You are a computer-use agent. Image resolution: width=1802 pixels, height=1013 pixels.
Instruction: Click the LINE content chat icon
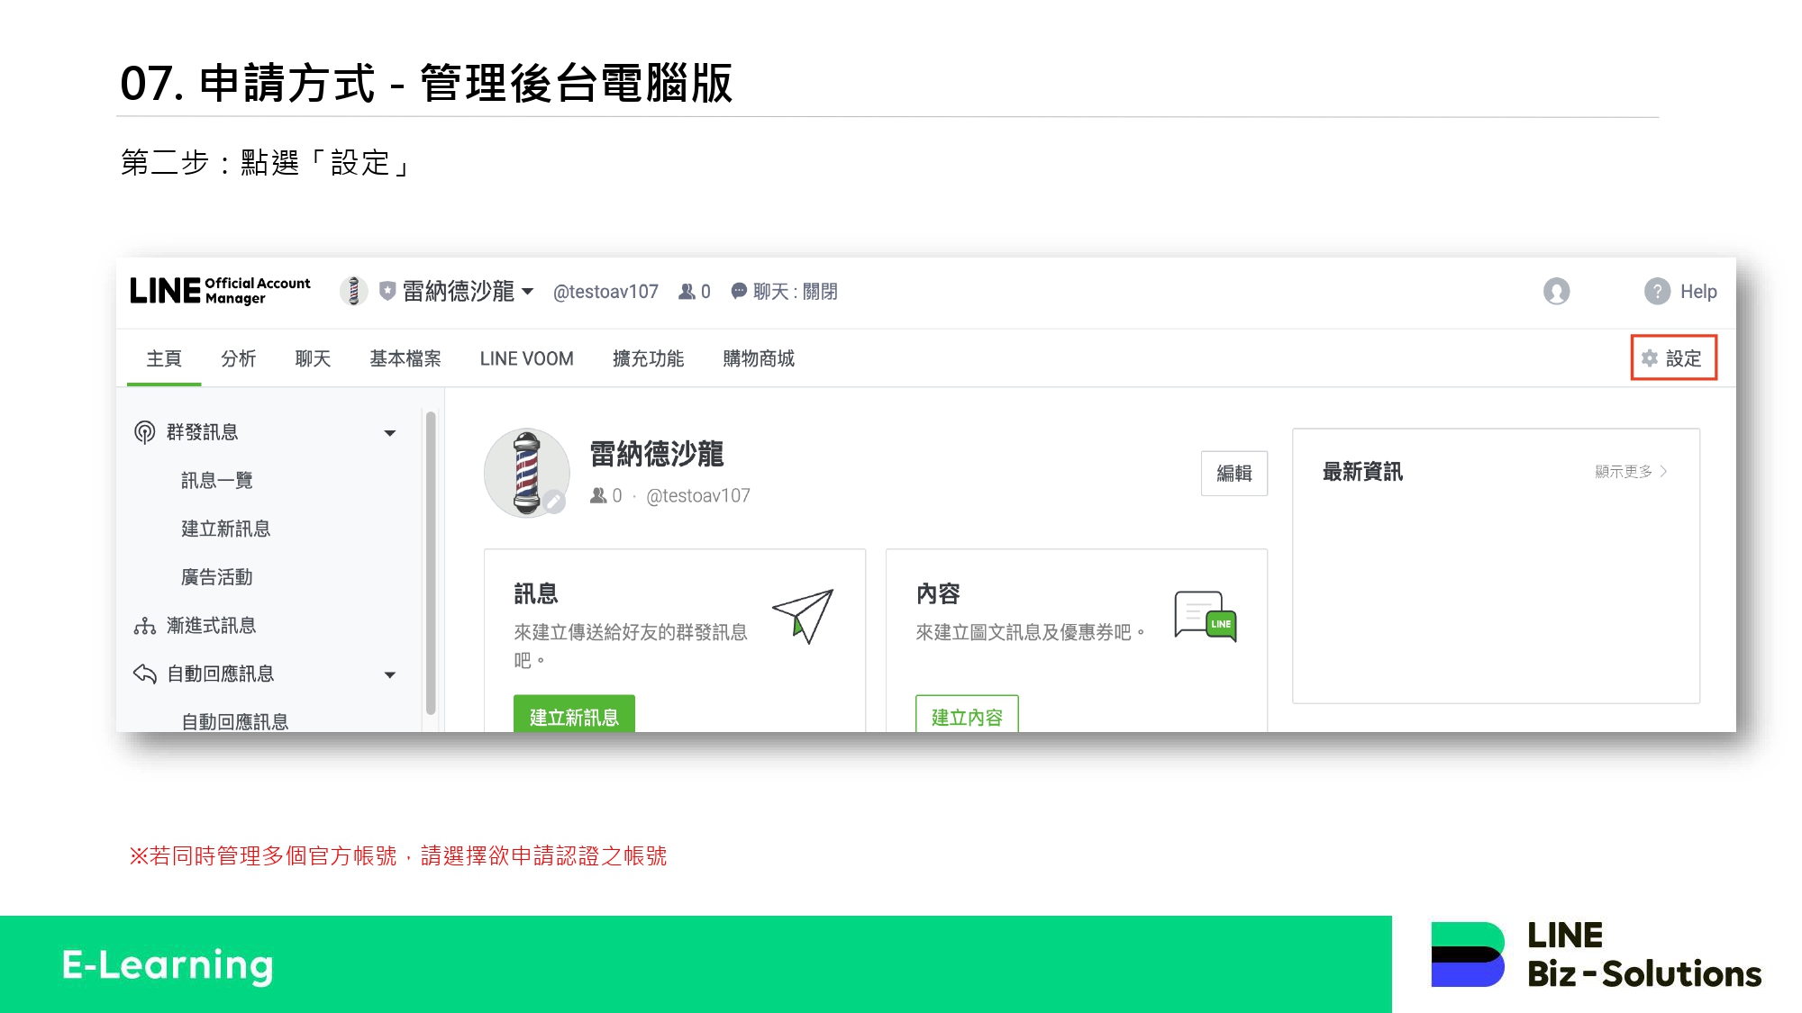[1205, 616]
